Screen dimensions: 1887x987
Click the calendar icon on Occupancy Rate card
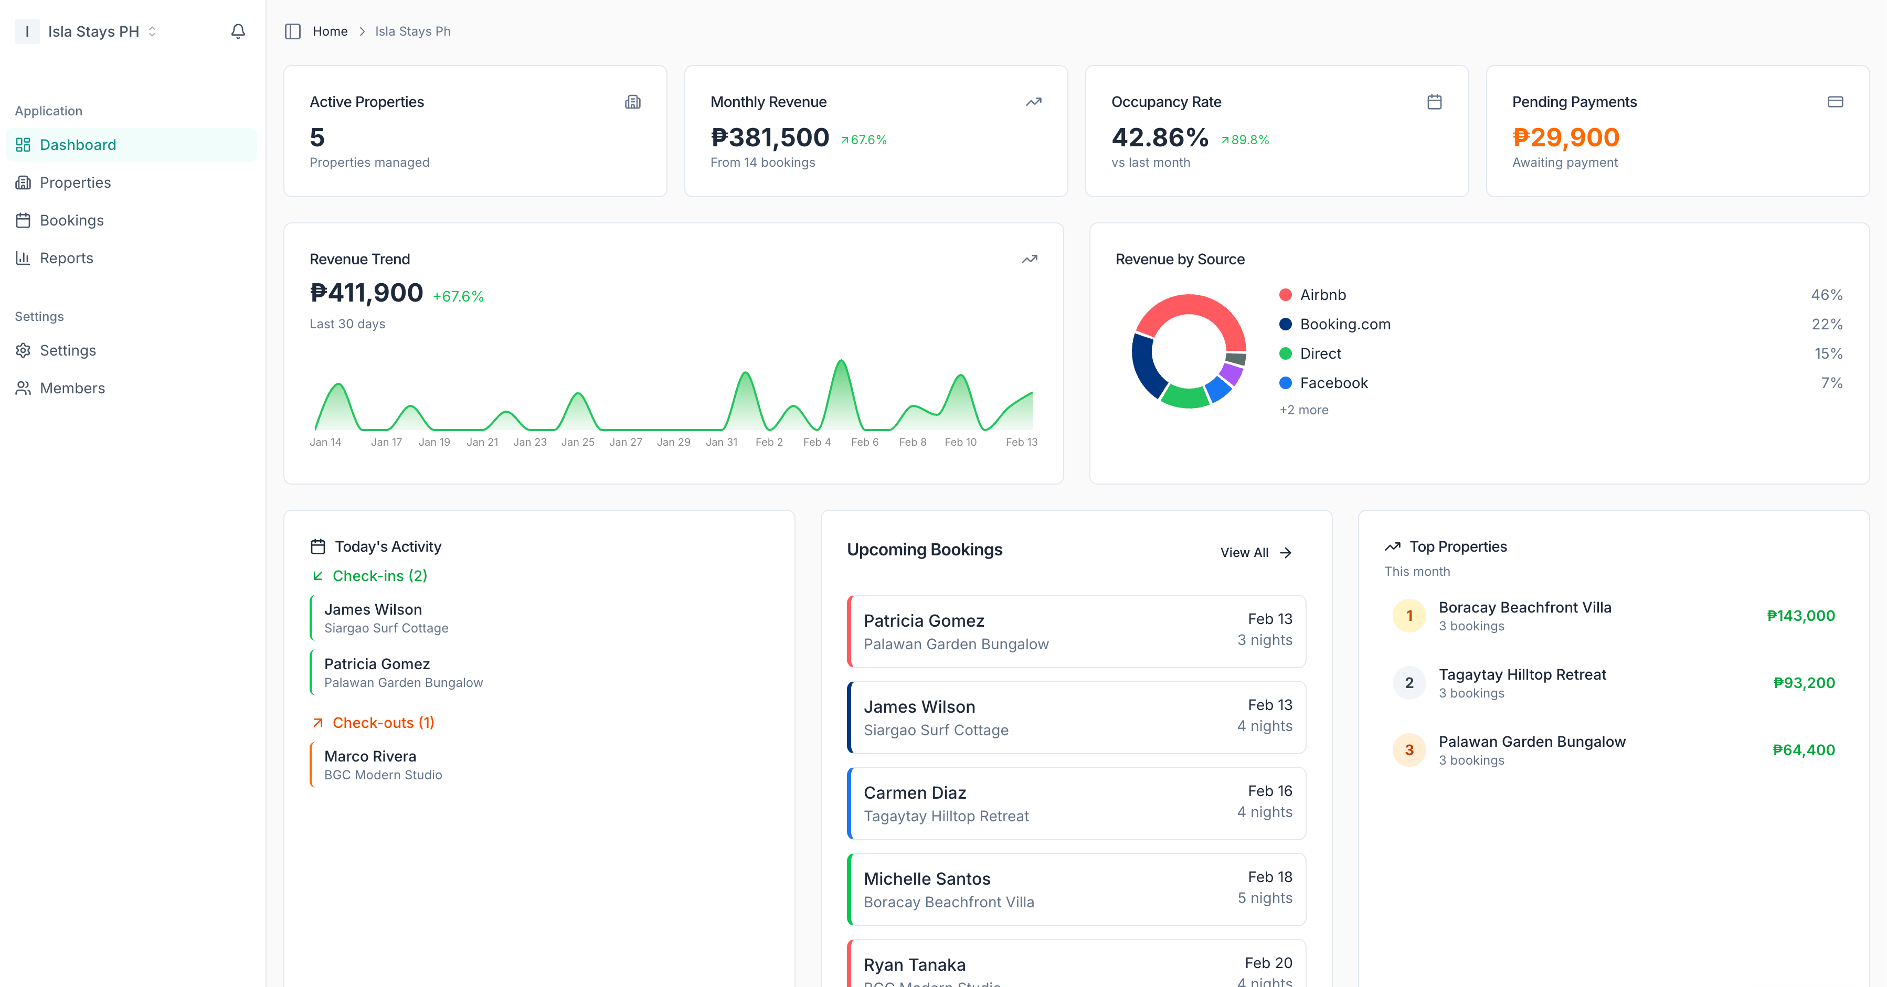[x=1434, y=102]
